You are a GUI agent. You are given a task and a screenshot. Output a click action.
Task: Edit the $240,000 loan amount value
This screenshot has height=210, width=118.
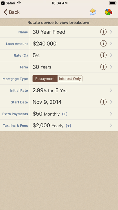[x=45, y=44]
